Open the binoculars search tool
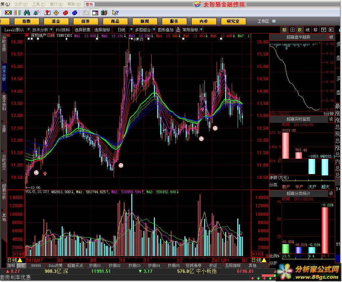 point(27,13)
